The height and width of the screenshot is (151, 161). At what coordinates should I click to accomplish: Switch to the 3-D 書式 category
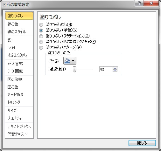coord(19,64)
